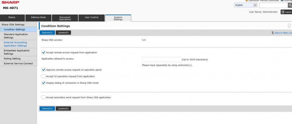Screen dimensions: 292x124
Task: Click the search magnifier icon
Action: 290,5
